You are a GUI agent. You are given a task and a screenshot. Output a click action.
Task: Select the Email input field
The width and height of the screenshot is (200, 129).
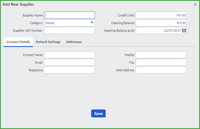point(69,63)
